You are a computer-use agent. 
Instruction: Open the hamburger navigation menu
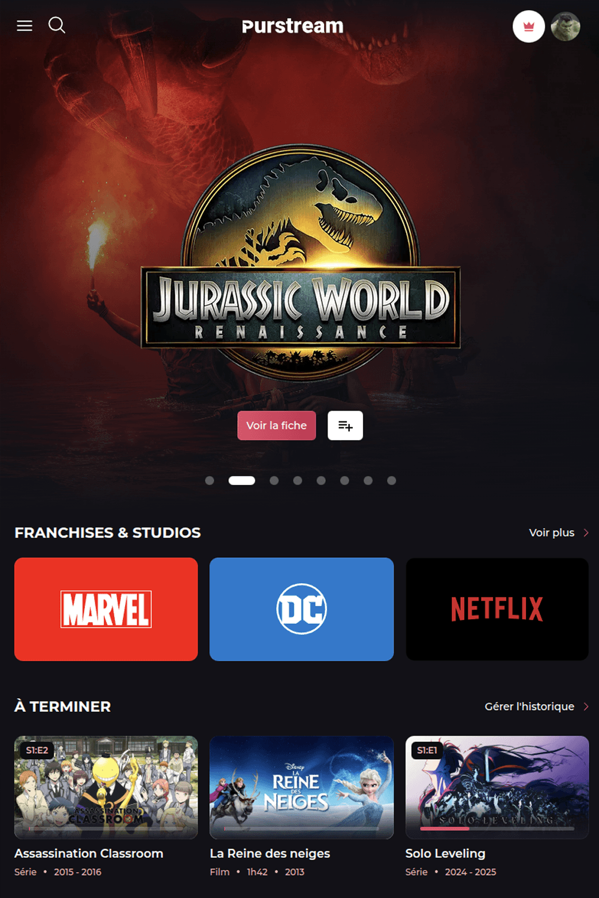pyautogui.click(x=25, y=26)
